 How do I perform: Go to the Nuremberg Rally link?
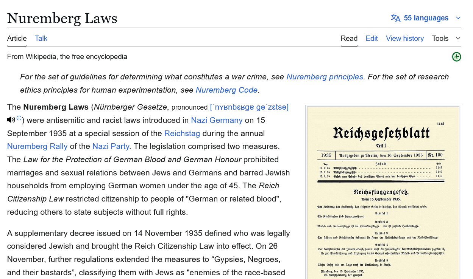37,146
